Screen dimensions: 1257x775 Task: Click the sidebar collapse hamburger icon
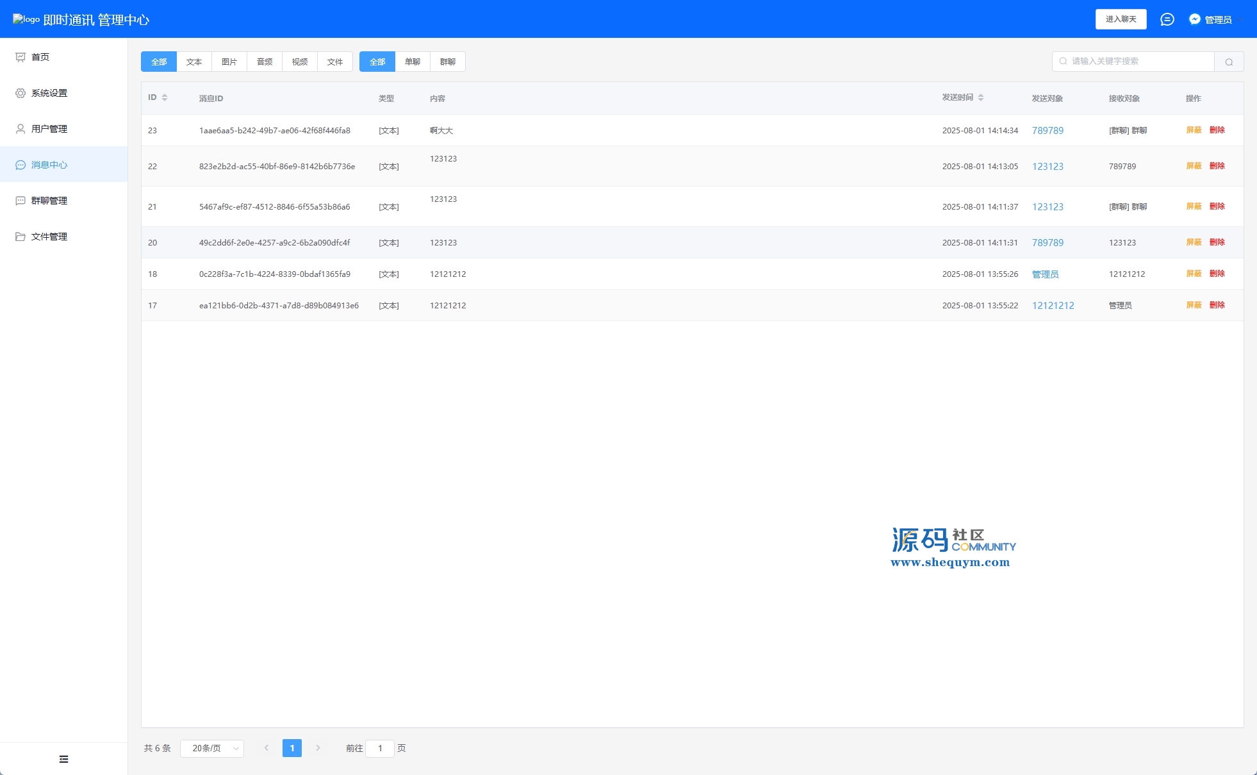point(63,759)
